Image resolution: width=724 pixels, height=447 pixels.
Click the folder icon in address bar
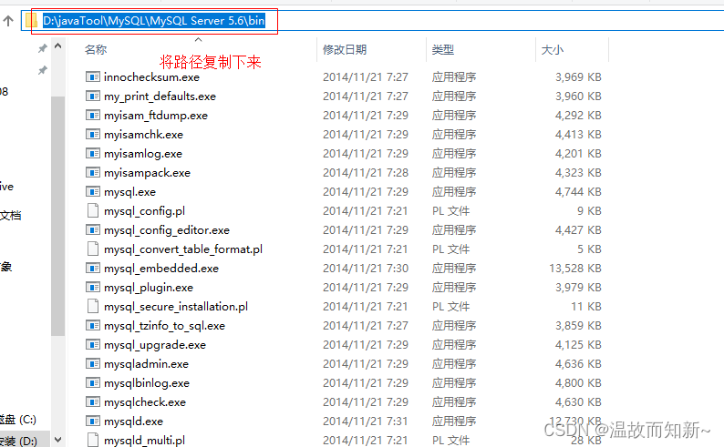(31, 21)
